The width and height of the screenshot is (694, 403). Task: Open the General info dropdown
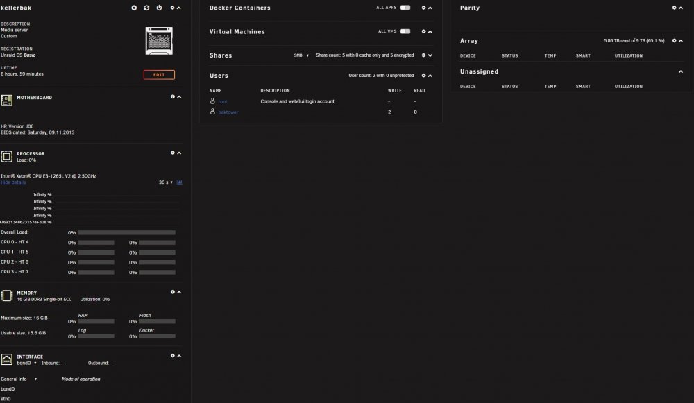click(x=19, y=379)
